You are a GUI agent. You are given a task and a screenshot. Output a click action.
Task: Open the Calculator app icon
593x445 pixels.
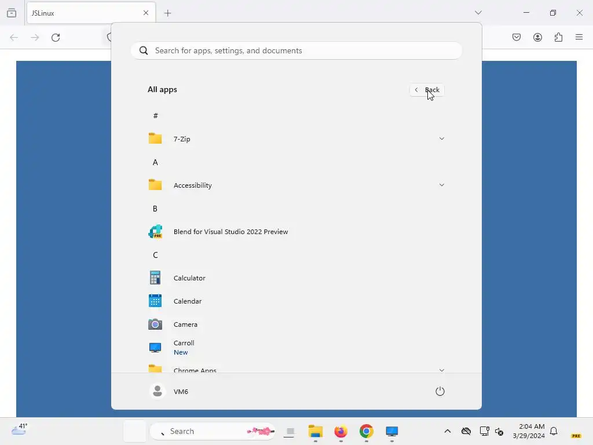155,278
